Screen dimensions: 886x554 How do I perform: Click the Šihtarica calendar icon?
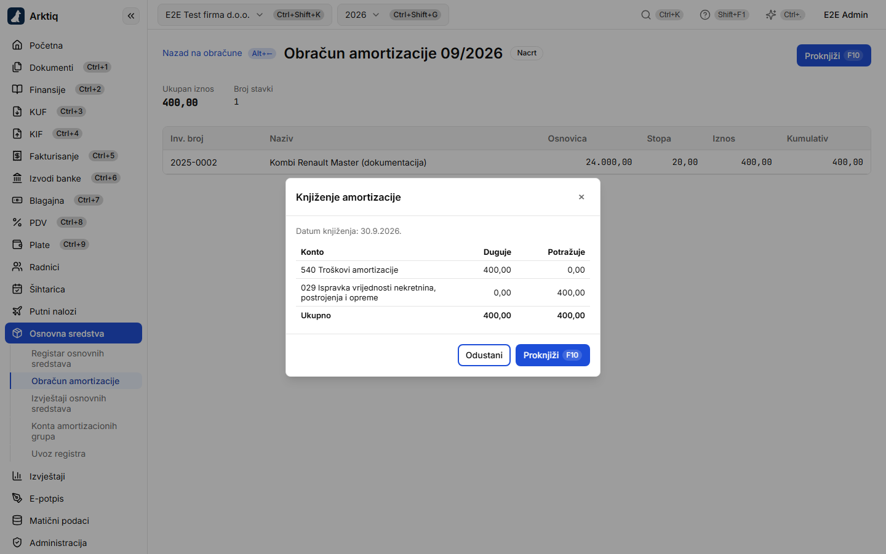pyautogui.click(x=17, y=289)
